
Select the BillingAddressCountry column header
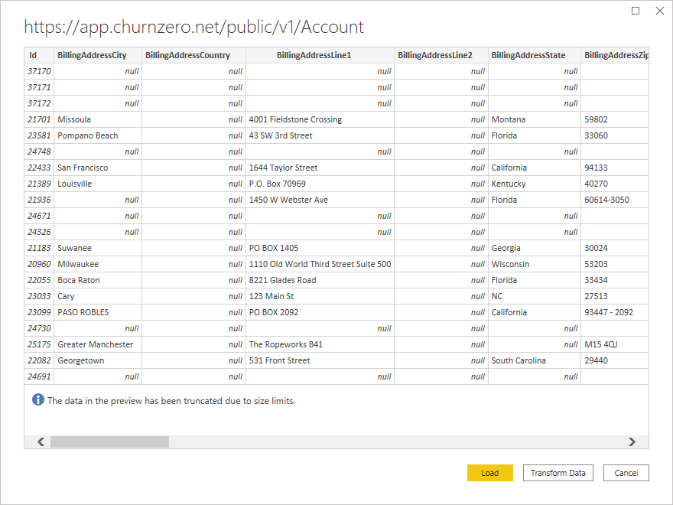(x=193, y=55)
